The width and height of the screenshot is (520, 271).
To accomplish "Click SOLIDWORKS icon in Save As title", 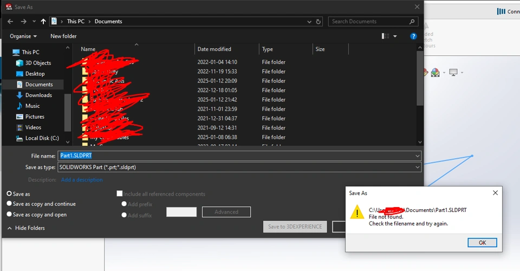I will [9, 7].
